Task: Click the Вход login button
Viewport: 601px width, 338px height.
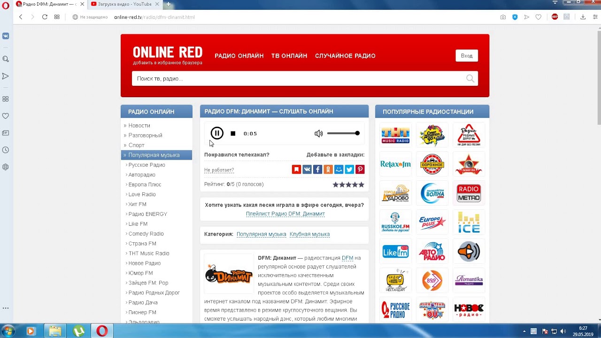Action: click(467, 56)
